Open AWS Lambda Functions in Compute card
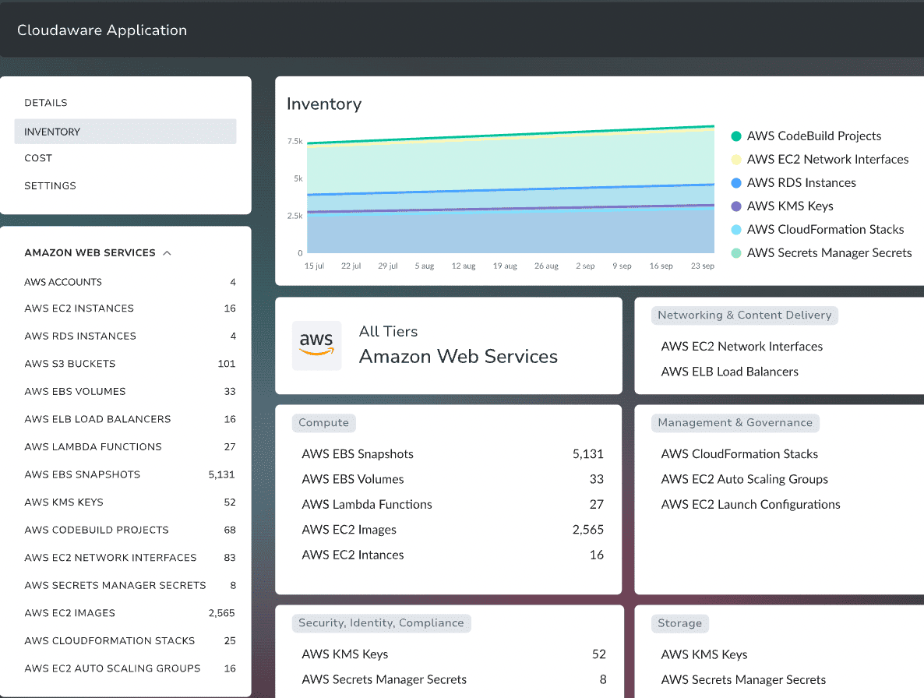This screenshot has height=698, width=924. pyautogui.click(x=367, y=505)
